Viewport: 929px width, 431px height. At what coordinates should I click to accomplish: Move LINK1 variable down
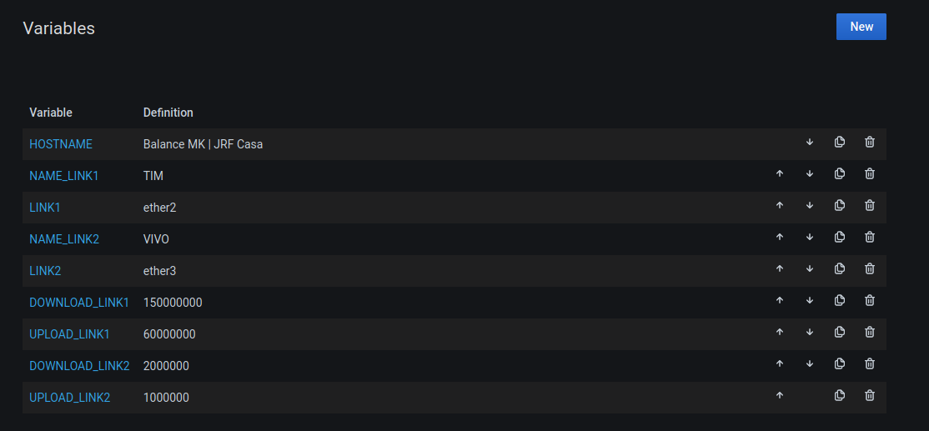click(x=810, y=206)
